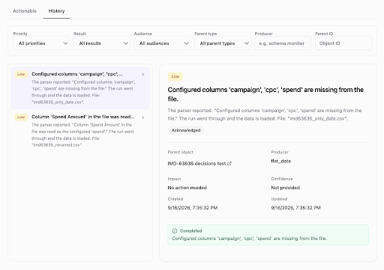Viewport: 384px width, 270px height.
Task: Click the 'No action needed' impact value
Action: coord(187,188)
